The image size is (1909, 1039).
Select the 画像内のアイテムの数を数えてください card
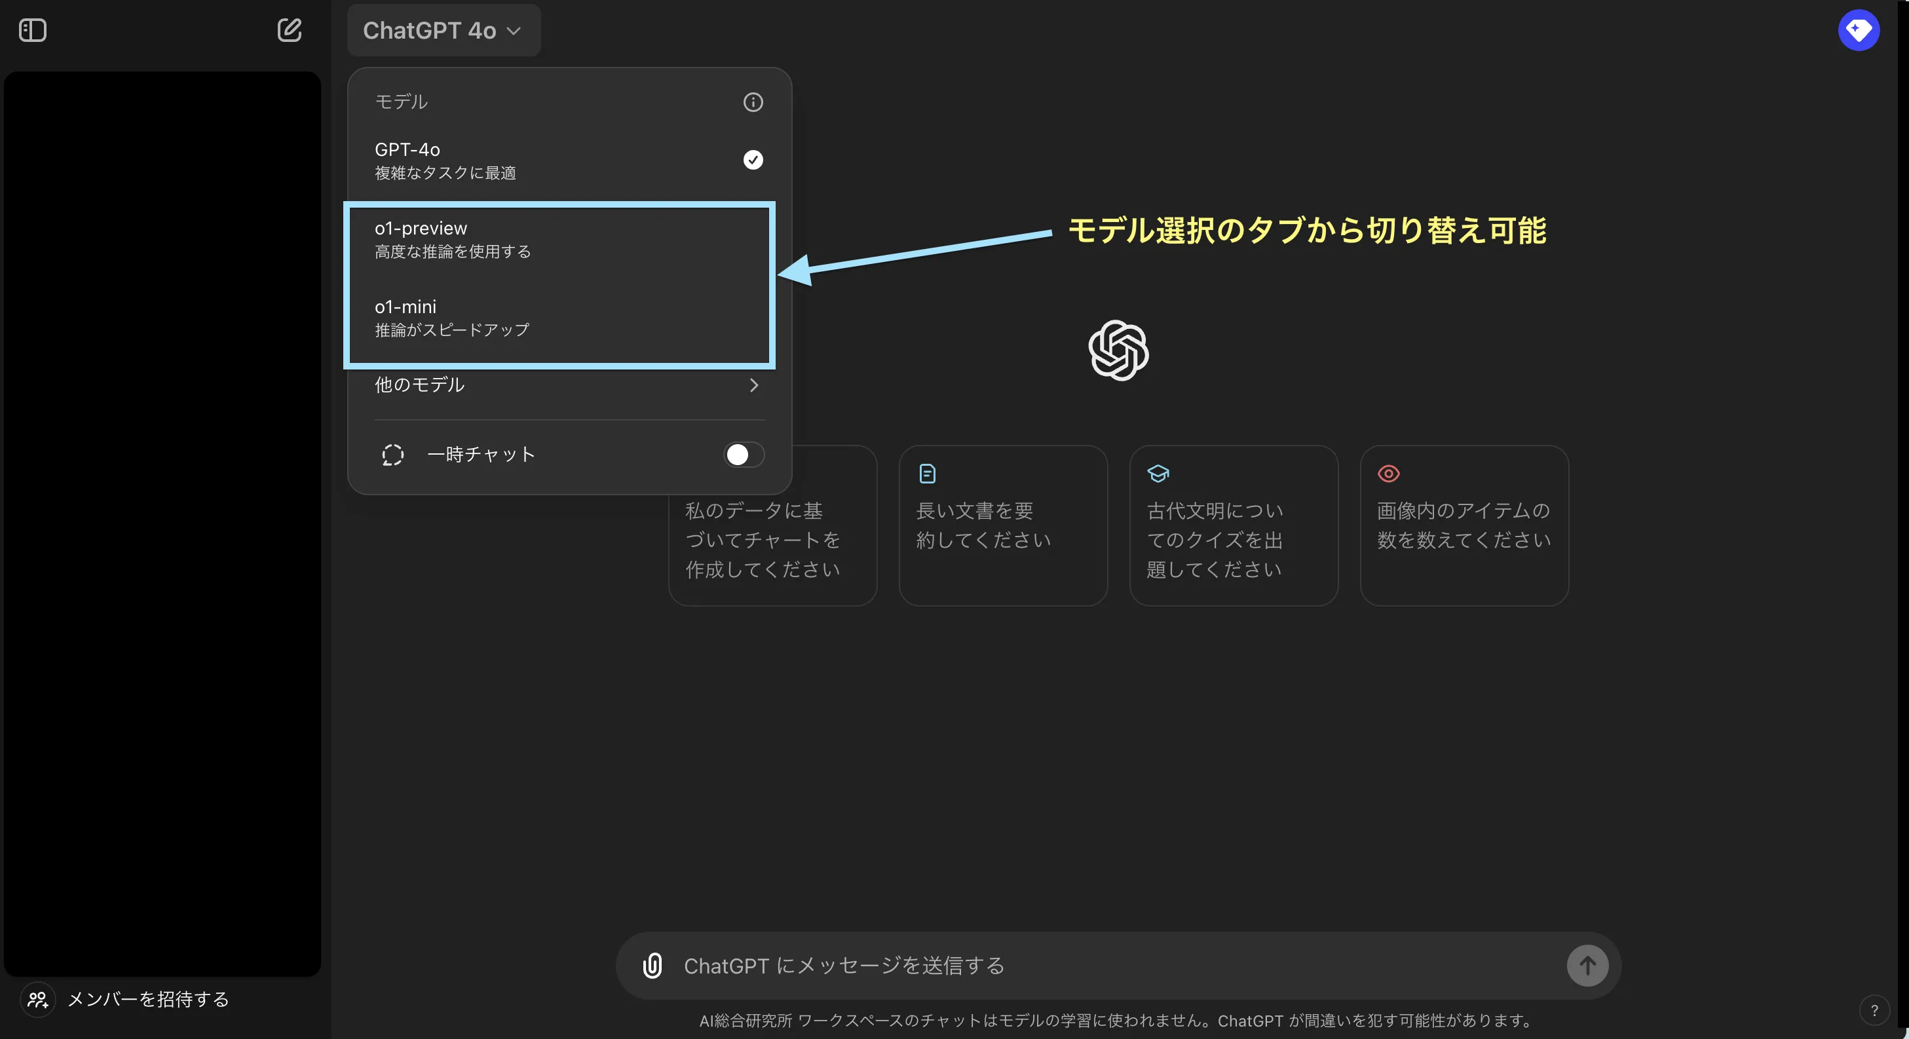[1464, 525]
